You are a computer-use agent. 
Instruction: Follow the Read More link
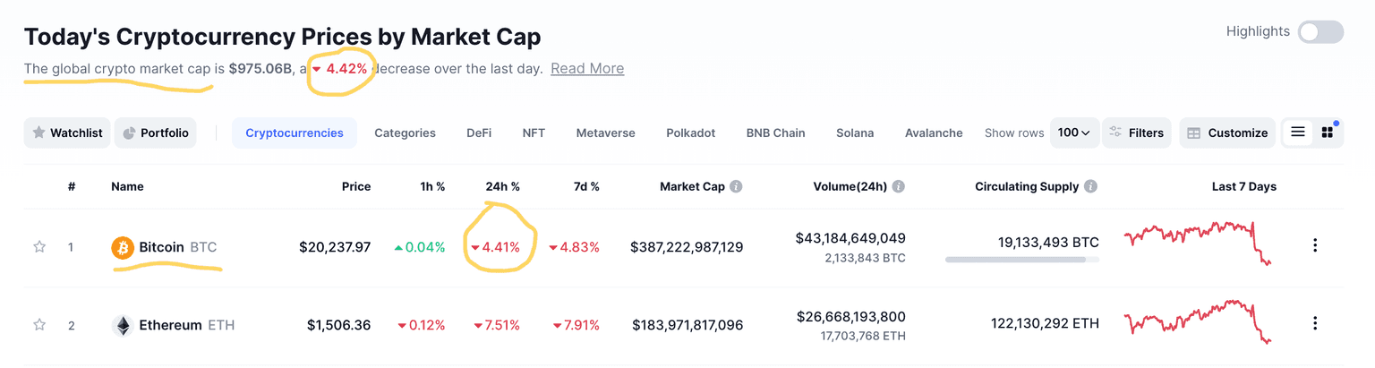(x=587, y=68)
